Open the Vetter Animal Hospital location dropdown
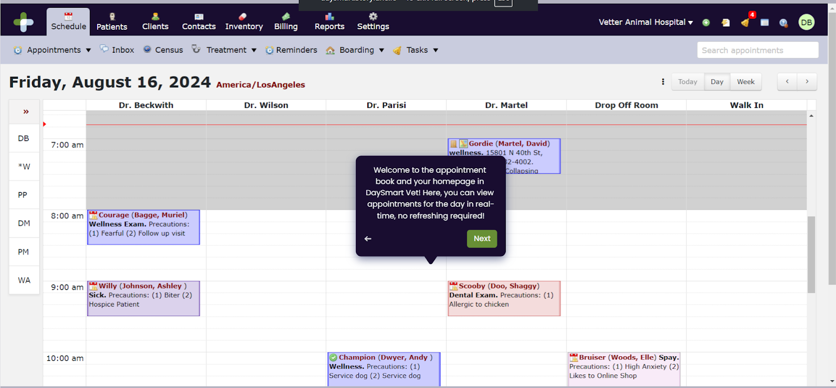Screen dimensions: 836x388 (646, 22)
